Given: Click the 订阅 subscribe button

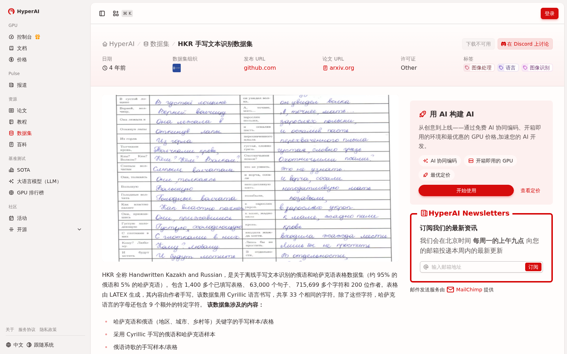Looking at the screenshot, I should coord(533,267).
